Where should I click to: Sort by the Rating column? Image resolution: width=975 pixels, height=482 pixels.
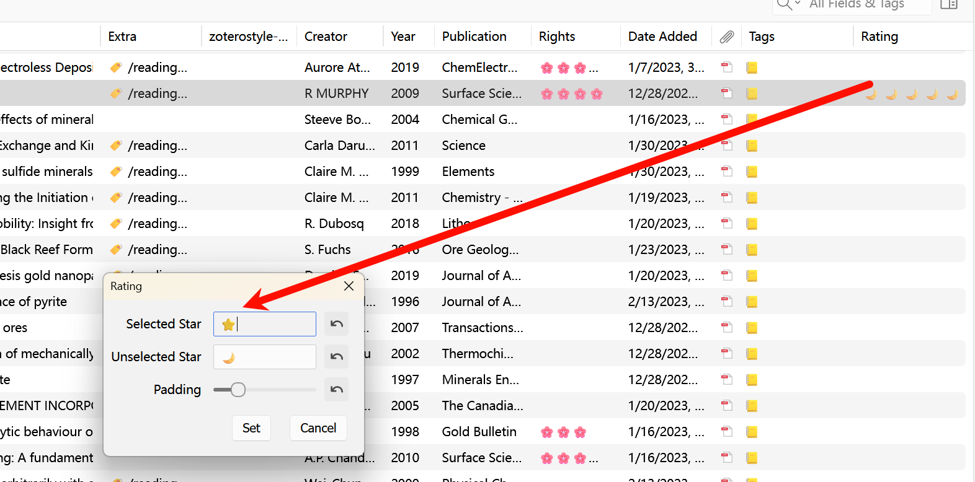[879, 37]
